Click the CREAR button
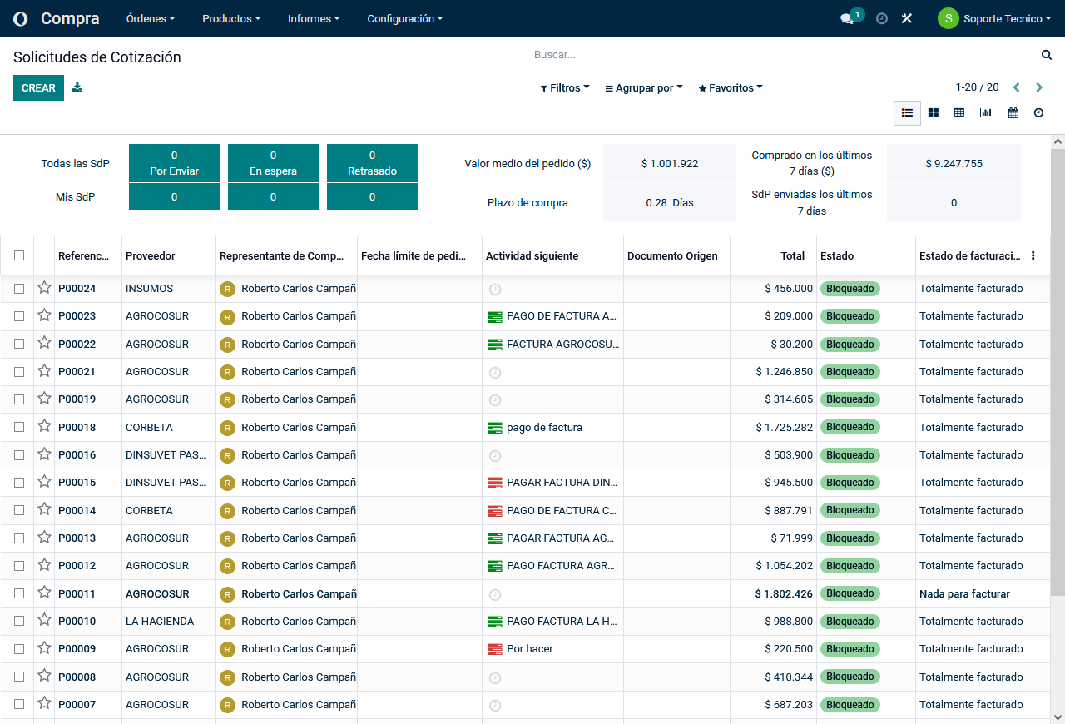Screen dimensions: 1065x724 (x=38, y=87)
